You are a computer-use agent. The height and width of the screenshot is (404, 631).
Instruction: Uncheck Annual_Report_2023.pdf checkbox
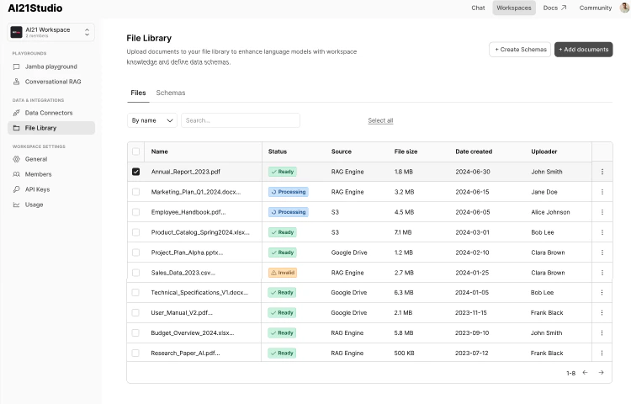coord(135,172)
